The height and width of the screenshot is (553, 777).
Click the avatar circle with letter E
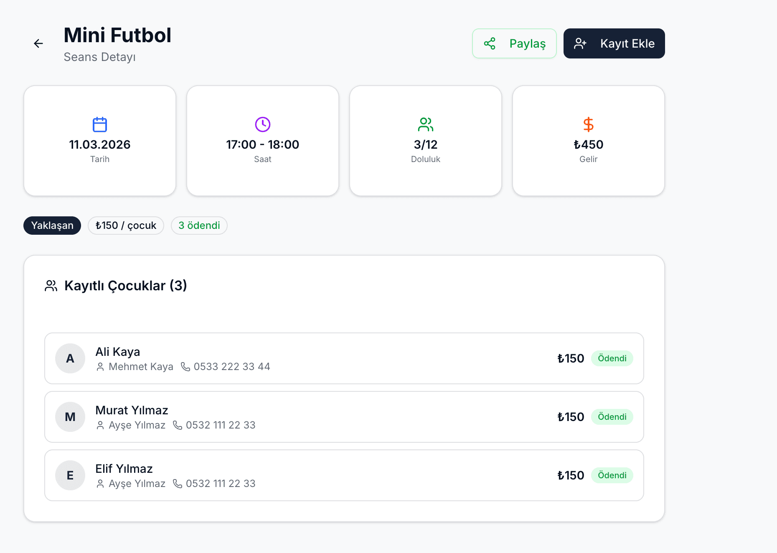point(70,475)
